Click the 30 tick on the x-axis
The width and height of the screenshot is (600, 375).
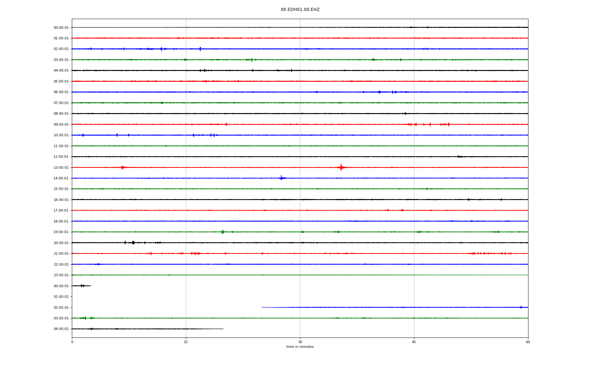click(x=300, y=342)
